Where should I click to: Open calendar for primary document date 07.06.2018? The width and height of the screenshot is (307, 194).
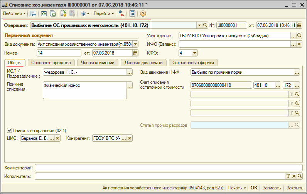[x=135, y=53]
